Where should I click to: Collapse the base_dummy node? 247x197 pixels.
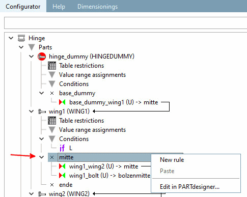[42, 93]
